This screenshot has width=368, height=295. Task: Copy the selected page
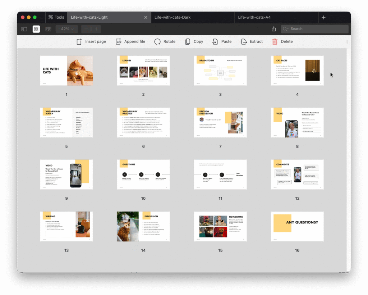pos(194,42)
